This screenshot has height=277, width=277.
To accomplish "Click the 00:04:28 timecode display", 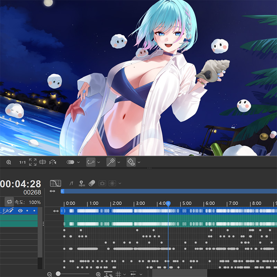I will [x=20, y=184].
